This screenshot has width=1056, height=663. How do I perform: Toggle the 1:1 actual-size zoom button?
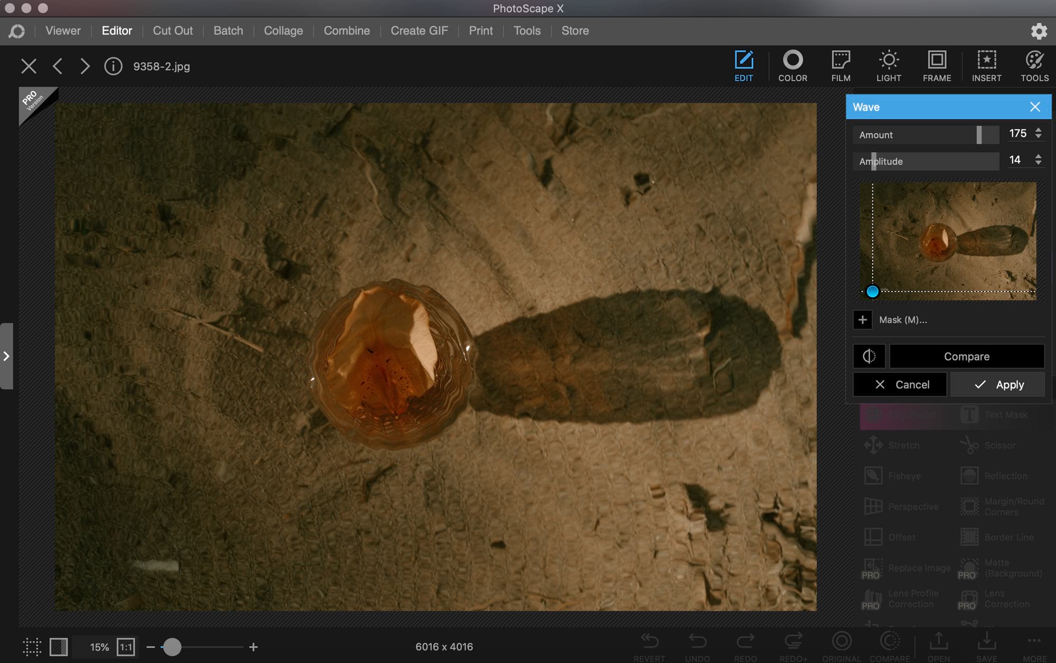[x=126, y=647]
